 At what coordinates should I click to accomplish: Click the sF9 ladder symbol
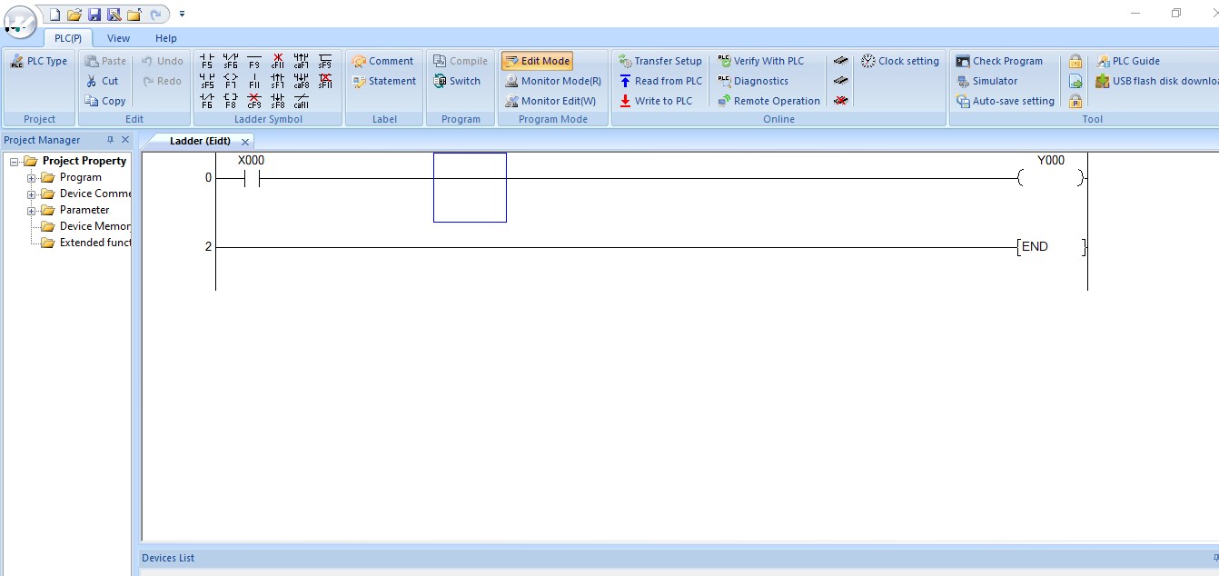pyautogui.click(x=325, y=61)
